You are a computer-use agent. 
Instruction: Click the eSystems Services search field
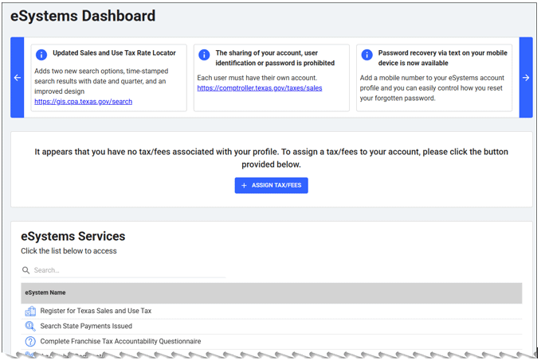[123, 270]
